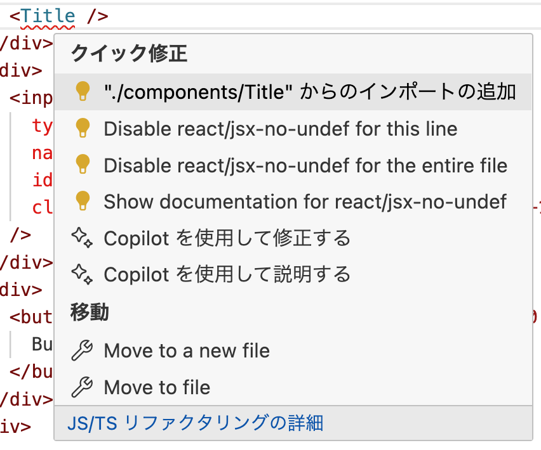Choose the Move to file refactoring
541x450 pixels.
[157, 387]
